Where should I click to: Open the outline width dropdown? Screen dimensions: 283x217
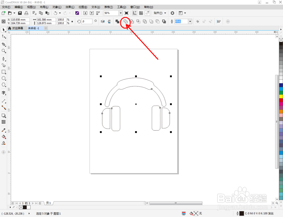tap(190, 22)
